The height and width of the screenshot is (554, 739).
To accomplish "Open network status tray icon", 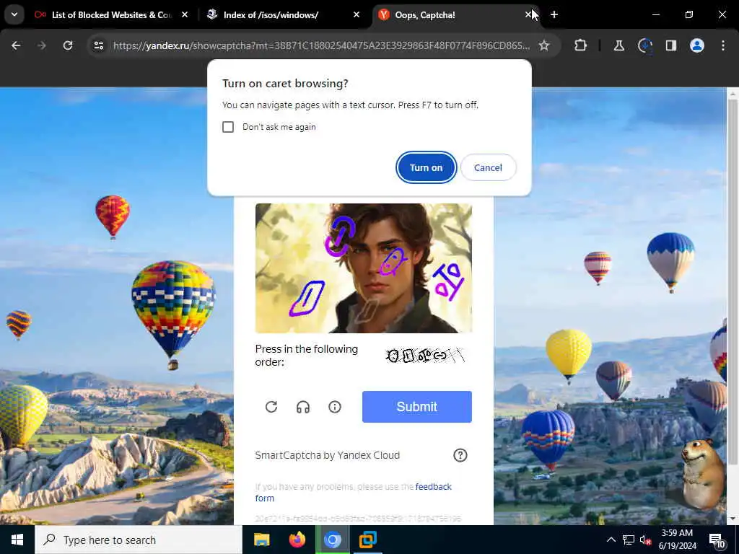I will tap(629, 540).
